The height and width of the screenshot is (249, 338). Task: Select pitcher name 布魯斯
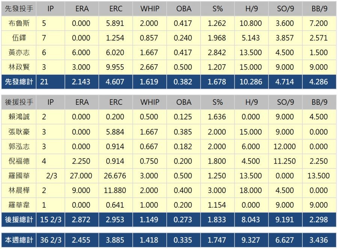[x=19, y=23]
